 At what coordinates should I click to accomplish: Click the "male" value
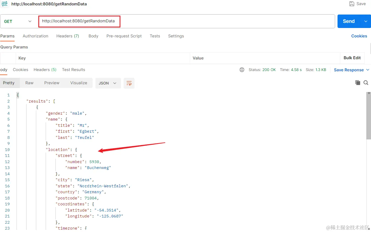click(x=77, y=113)
